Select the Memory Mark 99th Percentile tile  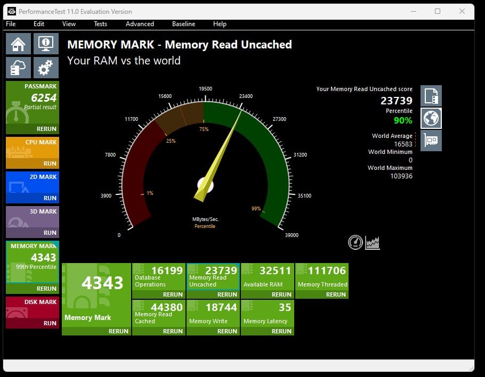(33, 262)
